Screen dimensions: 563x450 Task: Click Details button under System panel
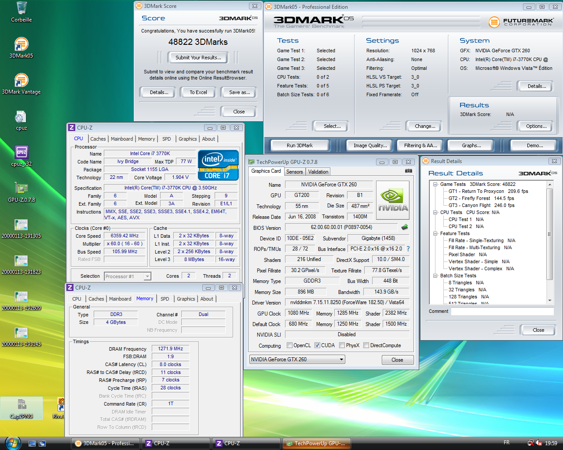click(x=537, y=86)
